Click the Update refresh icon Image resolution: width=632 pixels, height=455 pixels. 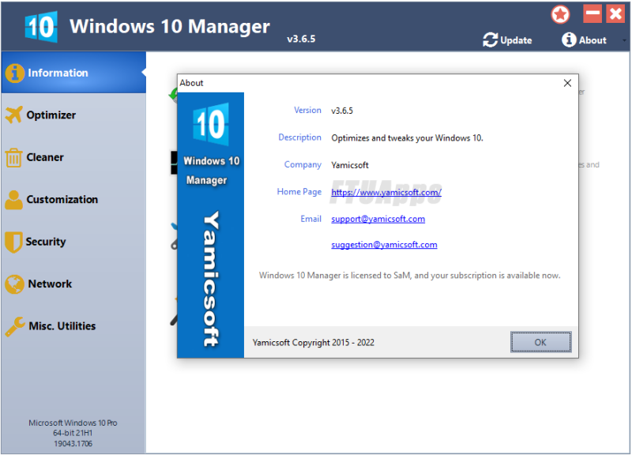click(x=490, y=40)
